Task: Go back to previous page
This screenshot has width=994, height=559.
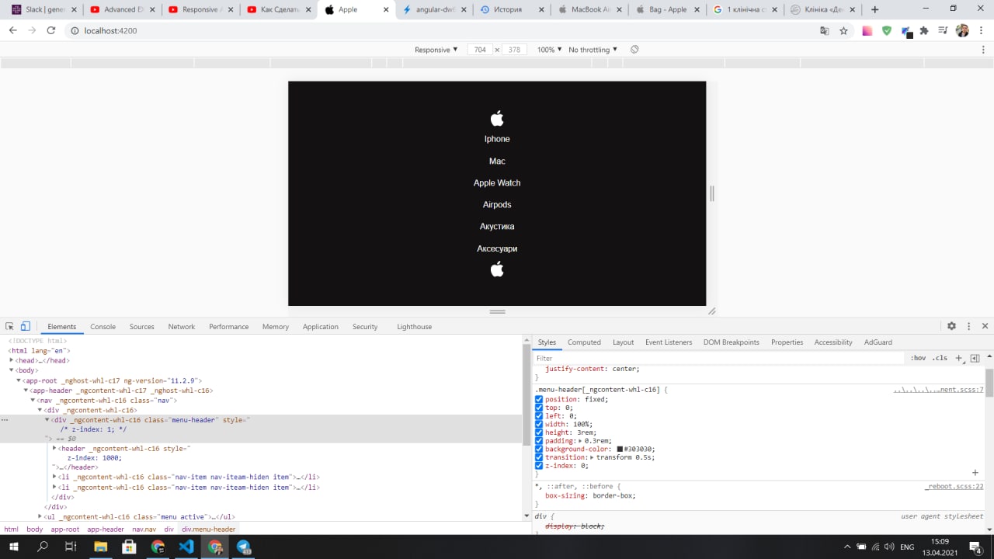Action: (12, 30)
